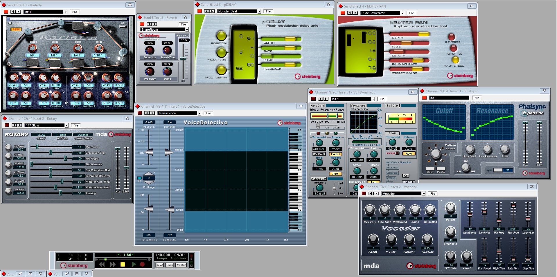The image size is (557, 277).
Task: Toggle the Master tempo button
Action: pos(181,265)
